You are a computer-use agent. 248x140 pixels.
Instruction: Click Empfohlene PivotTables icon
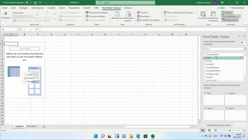pos(213,14)
